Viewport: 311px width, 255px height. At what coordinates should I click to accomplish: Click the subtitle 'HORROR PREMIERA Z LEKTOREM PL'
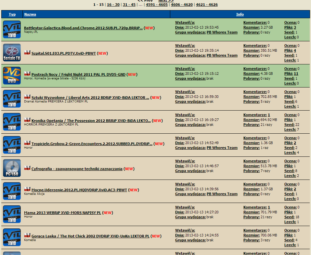pyautogui.click(x=51, y=125)
